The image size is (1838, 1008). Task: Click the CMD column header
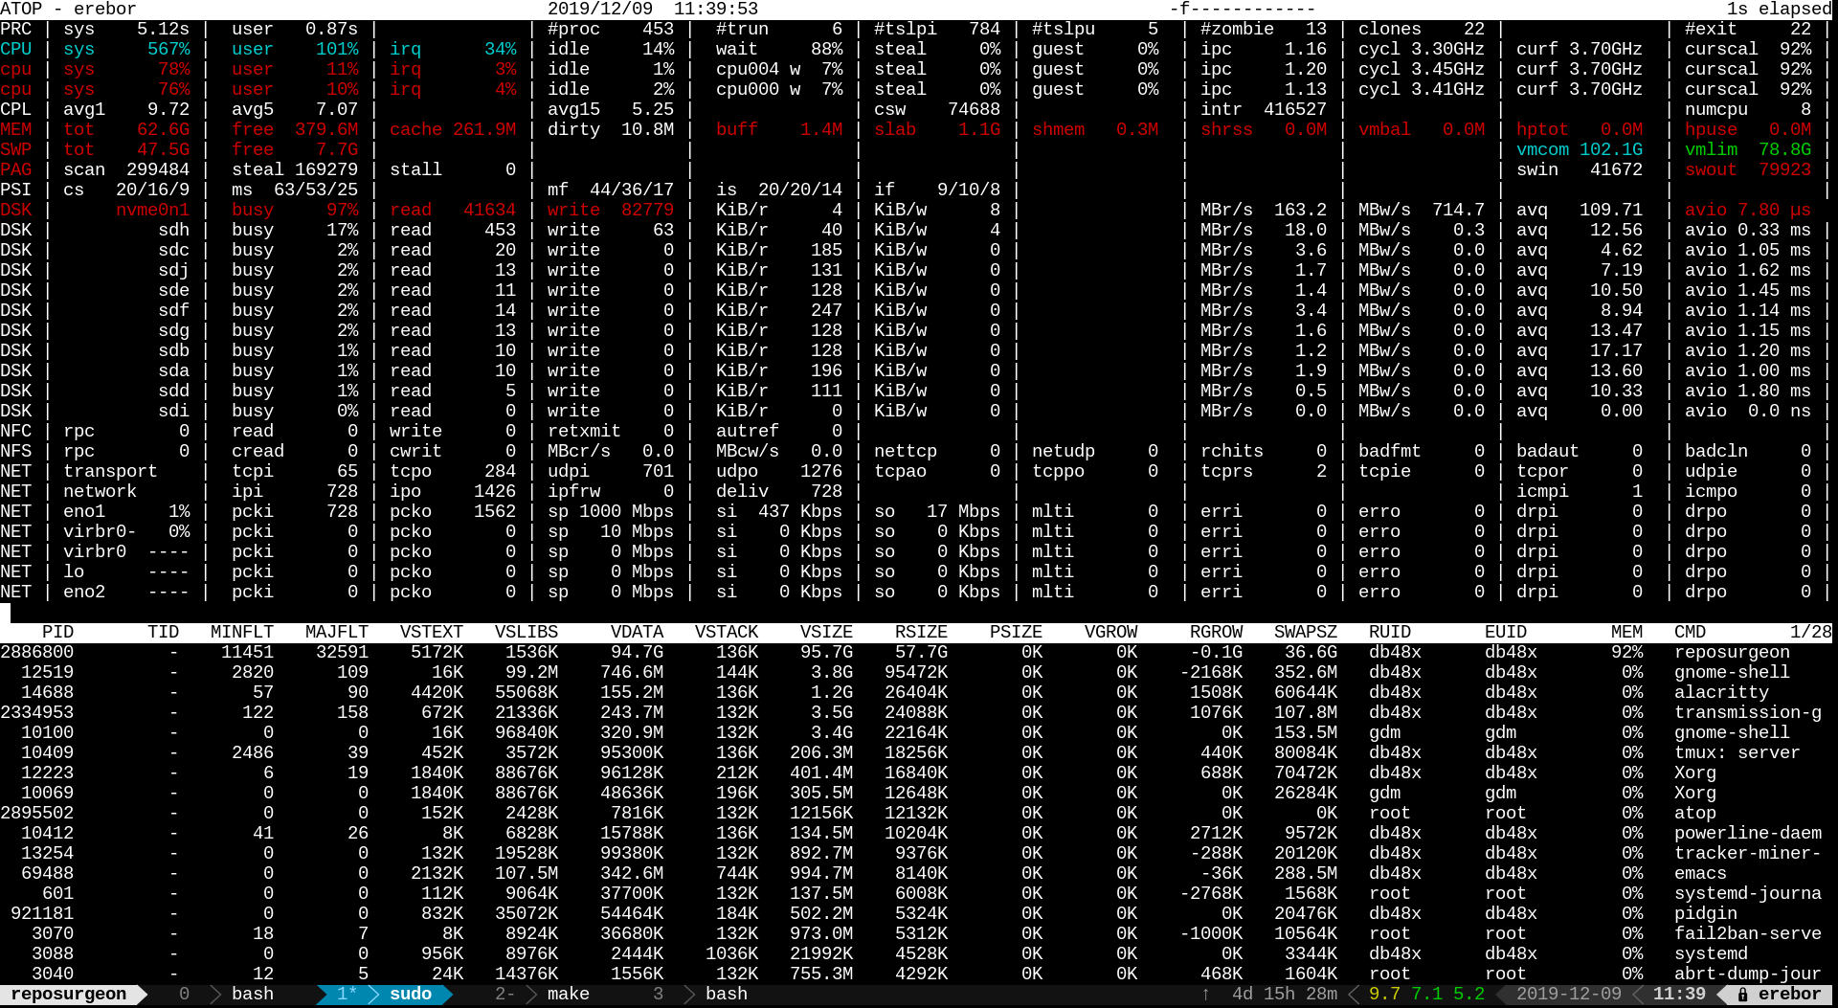pos(1690,633)
